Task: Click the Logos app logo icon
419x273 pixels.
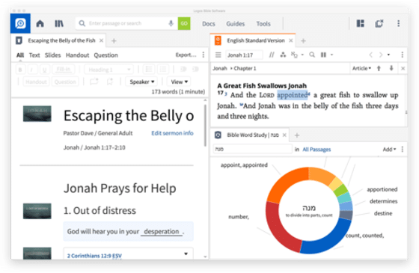Action: pyautogui.click(x=20, y=23)
